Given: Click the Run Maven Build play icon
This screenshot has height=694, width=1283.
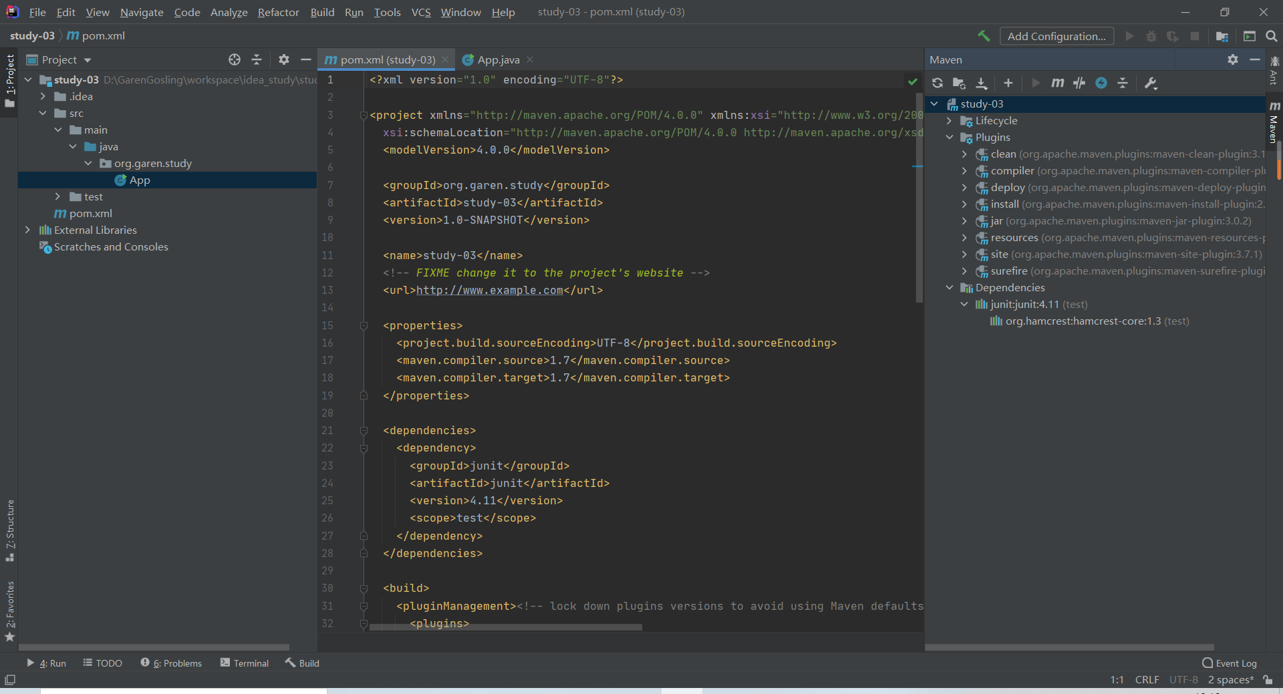Looking at the screenshot, I should coord(1036,83).
